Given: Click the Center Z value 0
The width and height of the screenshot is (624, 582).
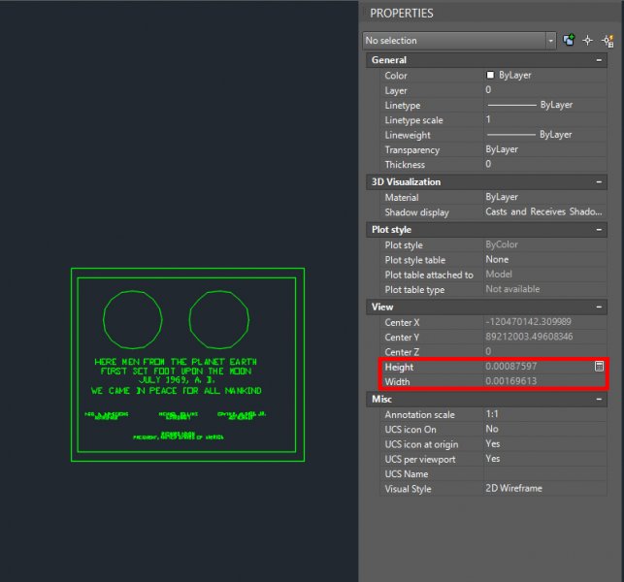Looking at the screenshot, I should click(x=545, y=351).
